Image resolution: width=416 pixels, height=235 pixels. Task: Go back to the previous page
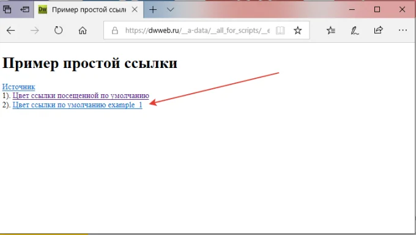(x=10, y=31)
